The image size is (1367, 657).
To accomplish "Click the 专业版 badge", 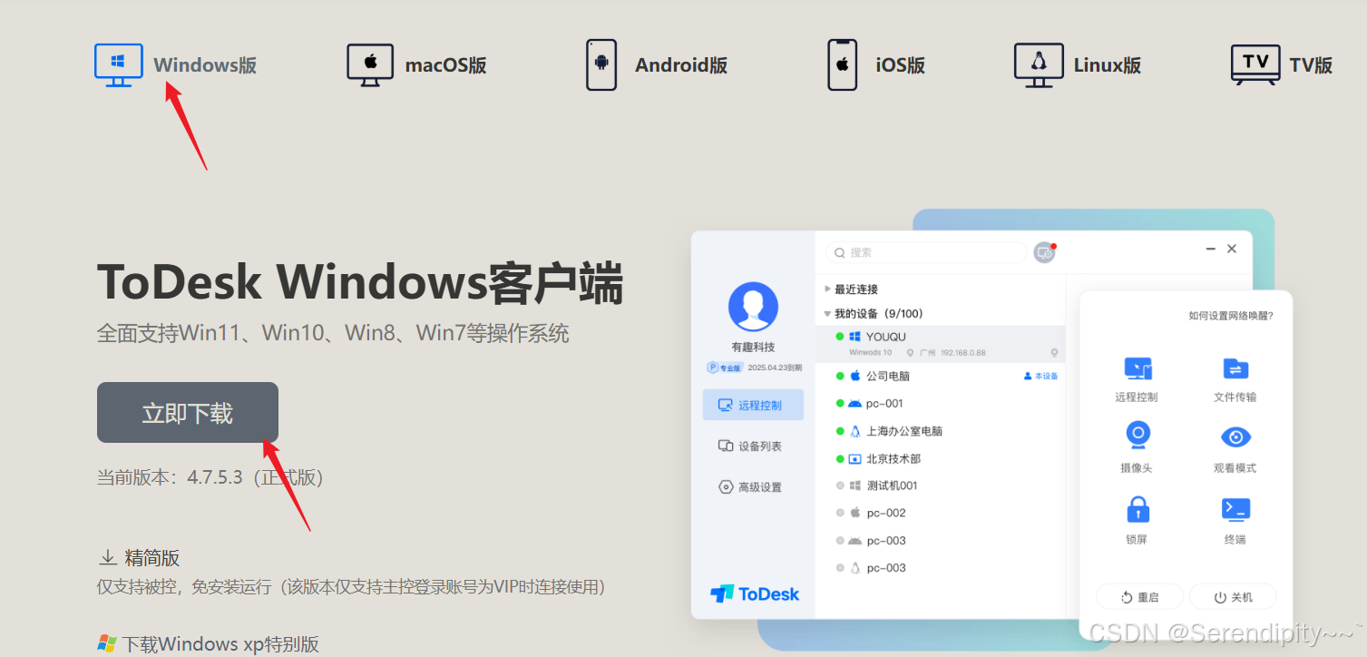I will (x=726, y=368).
